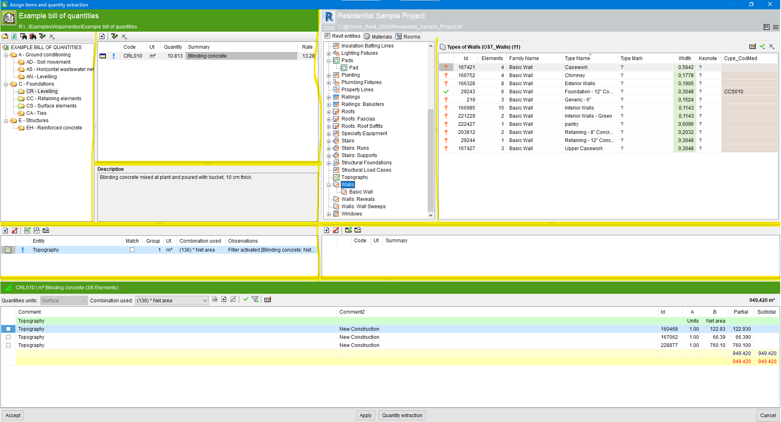781x422 pixels.
Task: Click the new item page icon above the Code column
Action: 102,36
